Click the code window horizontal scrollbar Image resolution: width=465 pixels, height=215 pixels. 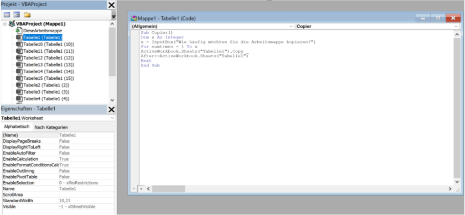point(297,189)
